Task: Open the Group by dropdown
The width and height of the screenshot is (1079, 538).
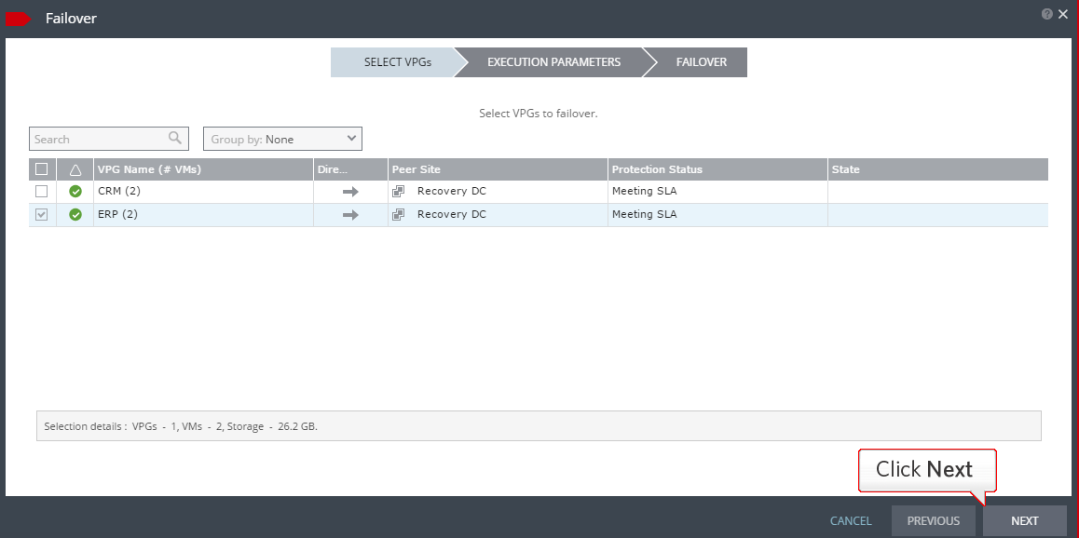Action: tap(282, 139)
